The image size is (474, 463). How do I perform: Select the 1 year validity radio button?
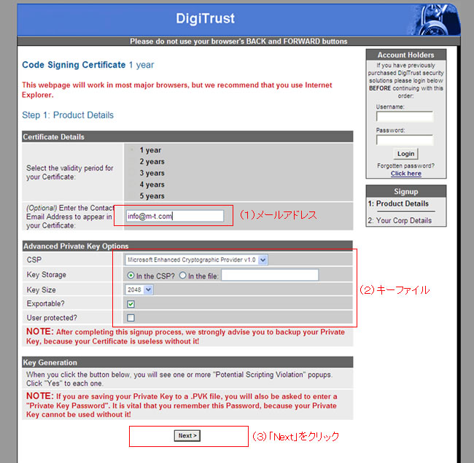coord(132,150)
